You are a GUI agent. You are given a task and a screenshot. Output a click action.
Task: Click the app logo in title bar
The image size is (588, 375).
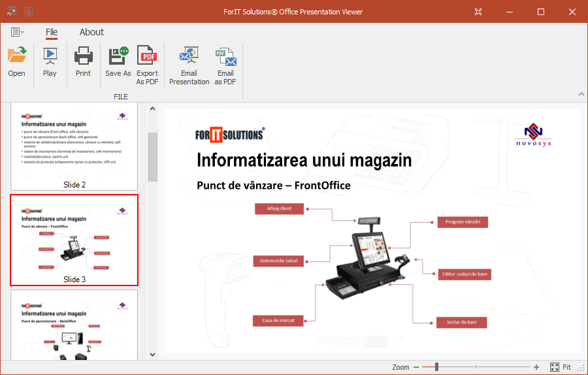12,11
